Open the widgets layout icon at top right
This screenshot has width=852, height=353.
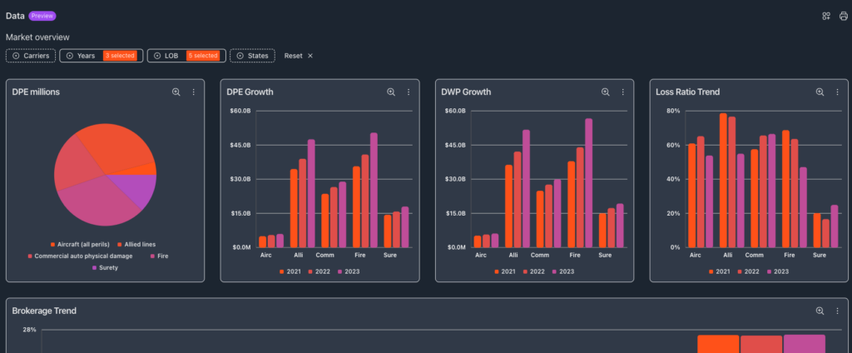pos(826,16)
